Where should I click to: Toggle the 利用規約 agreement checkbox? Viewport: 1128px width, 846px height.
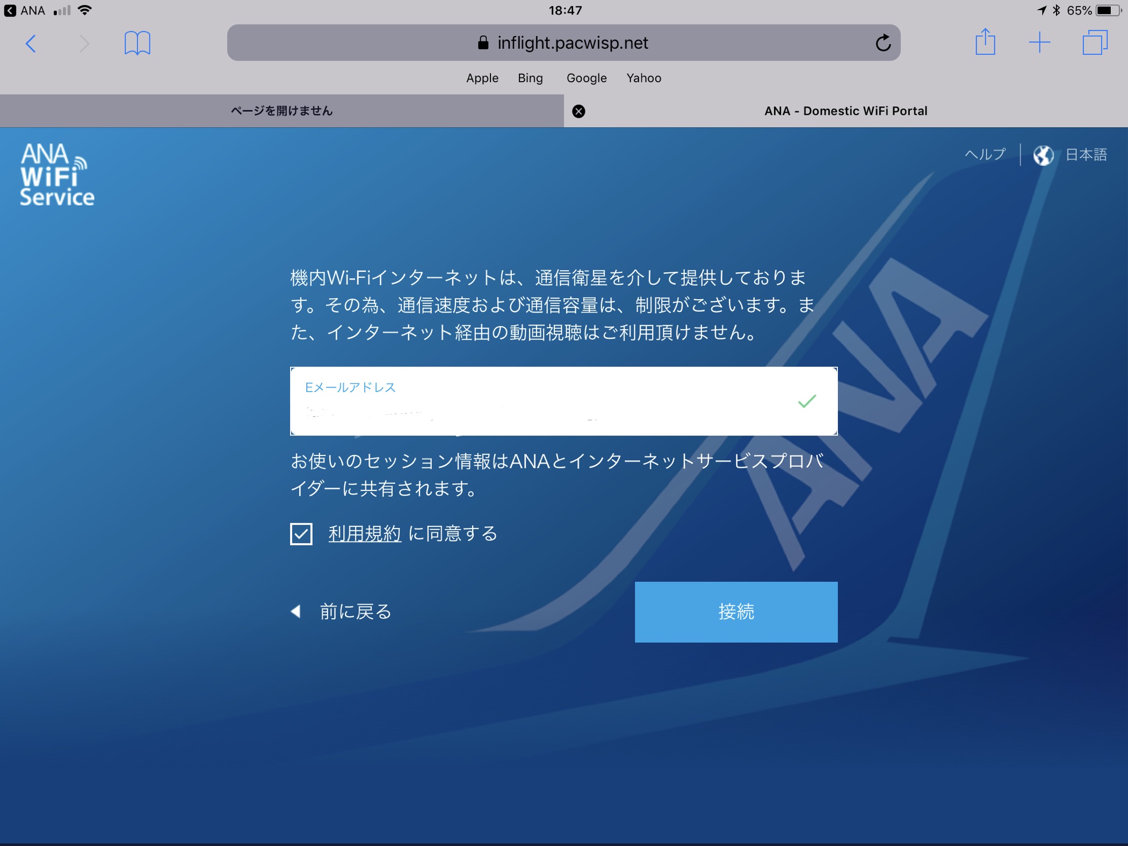pos(301,534)
